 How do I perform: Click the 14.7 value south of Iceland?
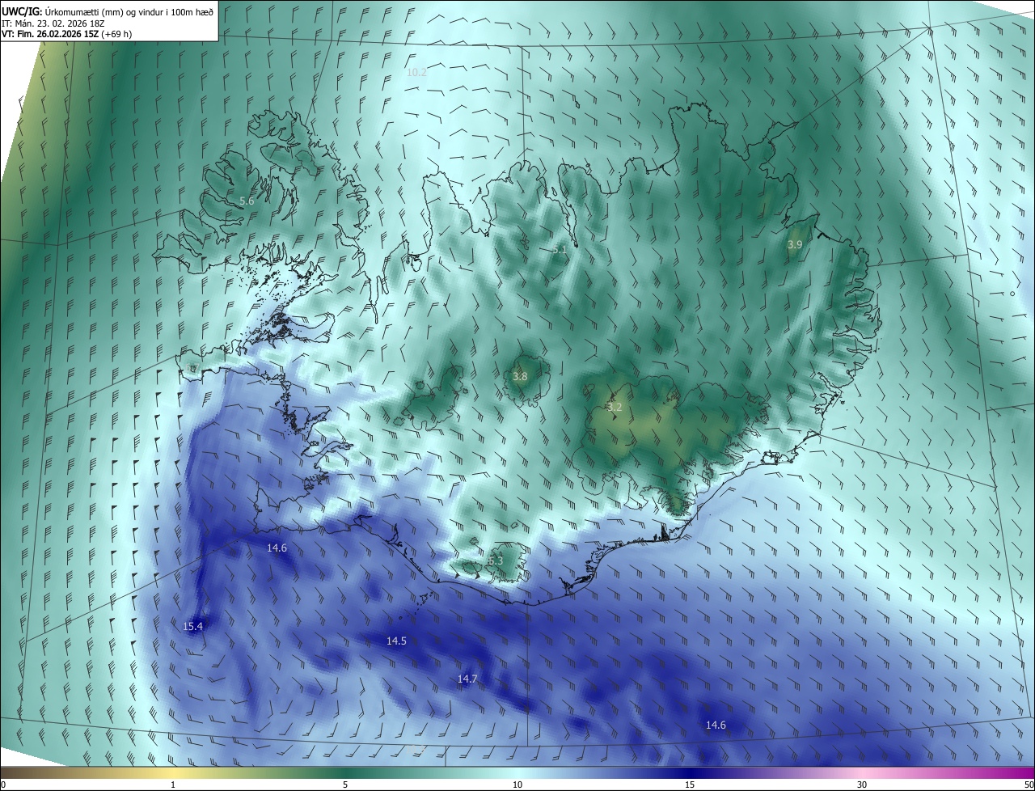(467, 679)
